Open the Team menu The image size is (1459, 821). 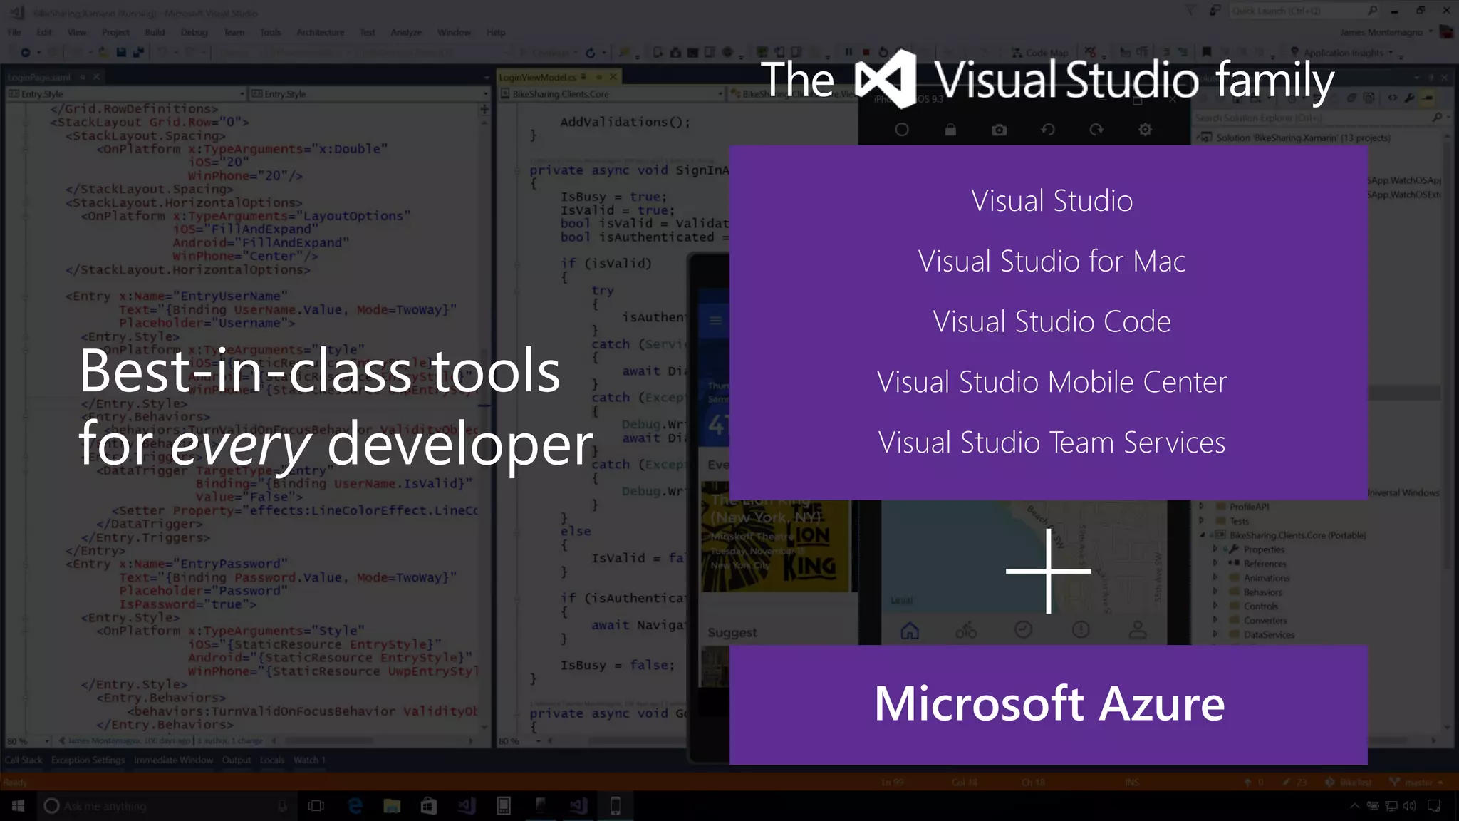(x=234, y=32)
